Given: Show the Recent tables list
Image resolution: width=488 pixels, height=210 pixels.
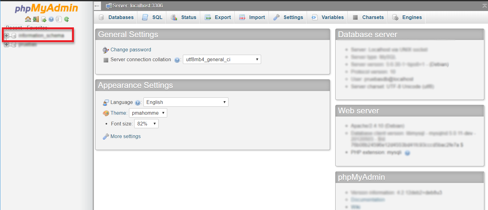Looking at the screenshot, I should [x=14, y=28].
